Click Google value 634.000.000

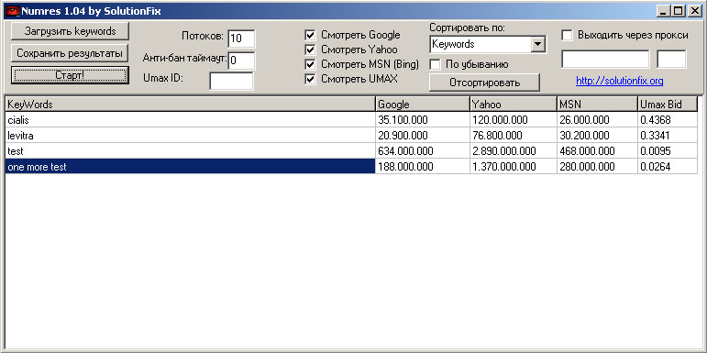(x=405, y=151)
